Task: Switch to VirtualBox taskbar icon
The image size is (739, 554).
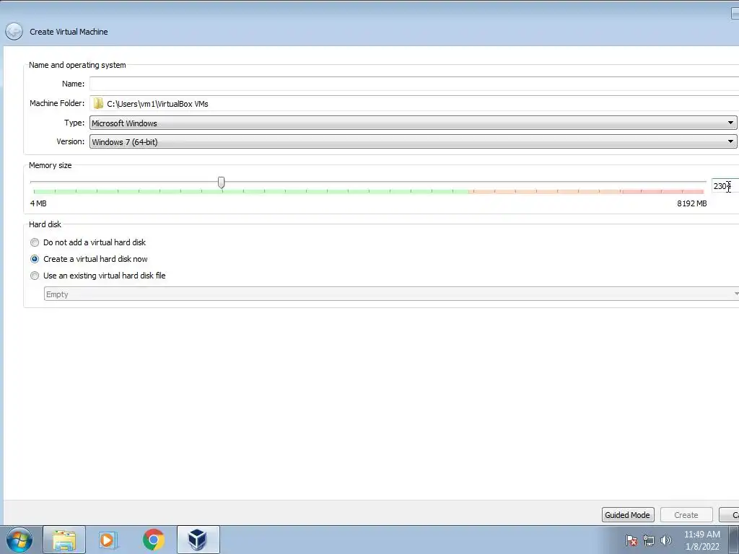Action: (198, 540)
